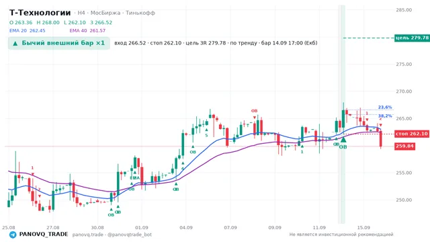Click the Т-Технологии chart title
Screen dimensions: 430x242
40,13
